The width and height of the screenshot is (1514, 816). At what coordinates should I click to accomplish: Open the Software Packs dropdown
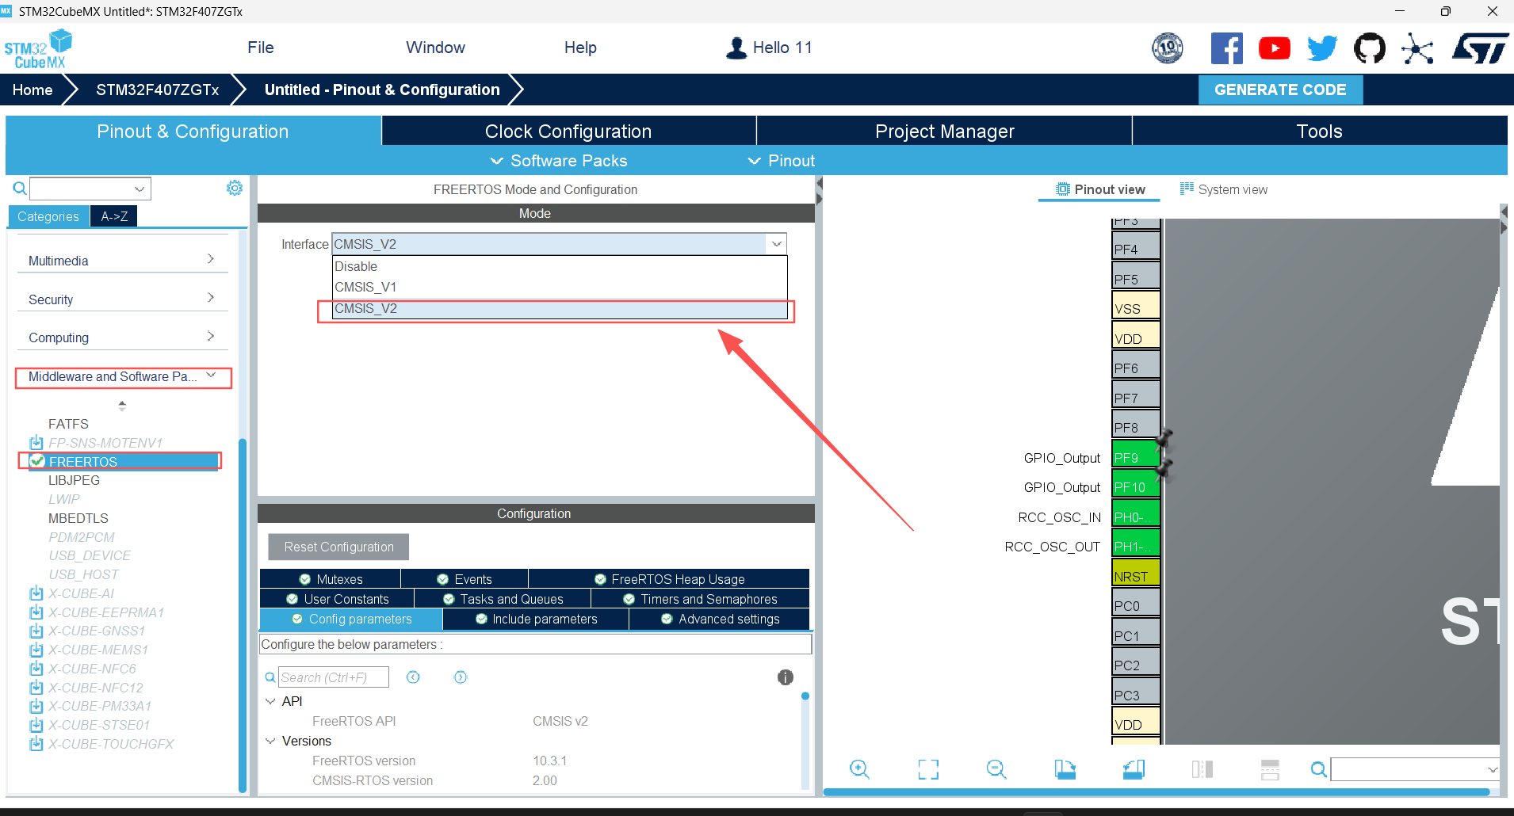[x=559, y=161]
